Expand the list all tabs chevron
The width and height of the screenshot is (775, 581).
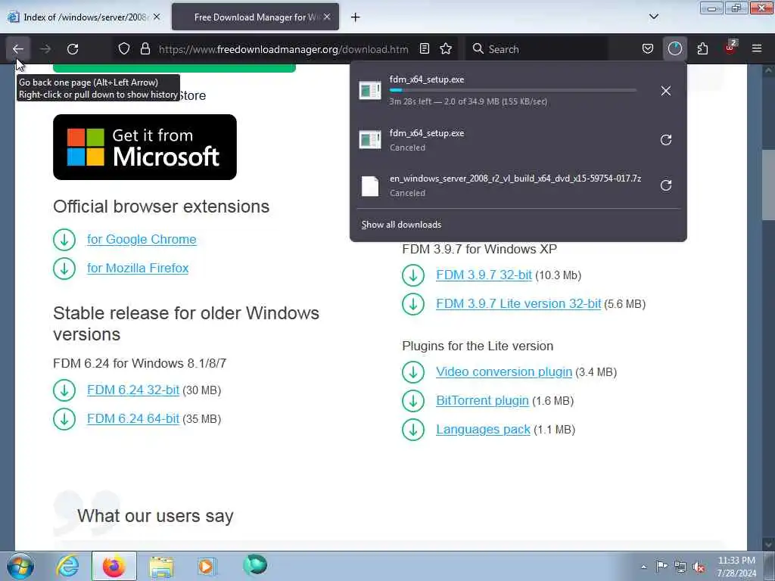click(x=653, y=17)
